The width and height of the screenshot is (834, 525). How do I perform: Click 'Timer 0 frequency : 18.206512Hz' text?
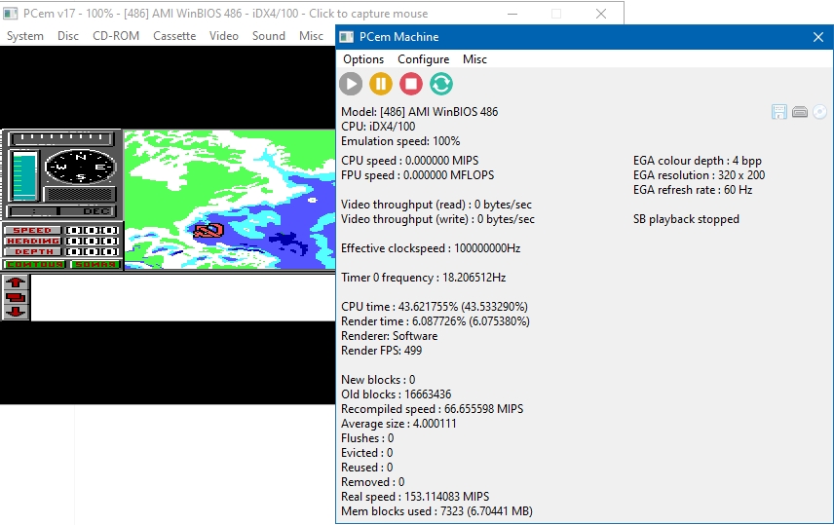pyautogui.click(x=424, y=278)
